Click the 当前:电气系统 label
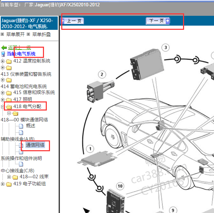Image resolution: width=214 pixels, height=213 pixels. click(x=21, y=54)
